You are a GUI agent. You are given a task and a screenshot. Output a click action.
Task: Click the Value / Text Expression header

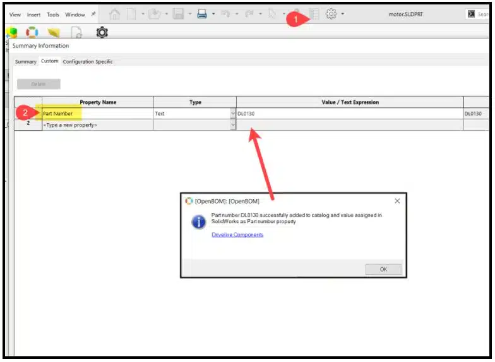tap(350, 102)
